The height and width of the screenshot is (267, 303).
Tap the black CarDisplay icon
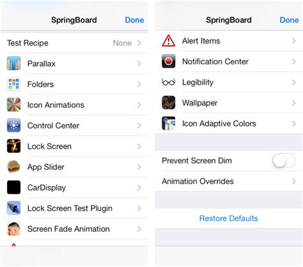[13, 187]
